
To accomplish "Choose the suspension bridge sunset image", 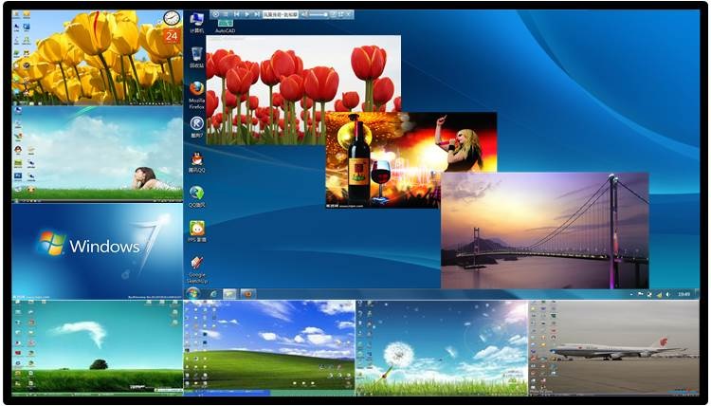I will tap(544, 230).
